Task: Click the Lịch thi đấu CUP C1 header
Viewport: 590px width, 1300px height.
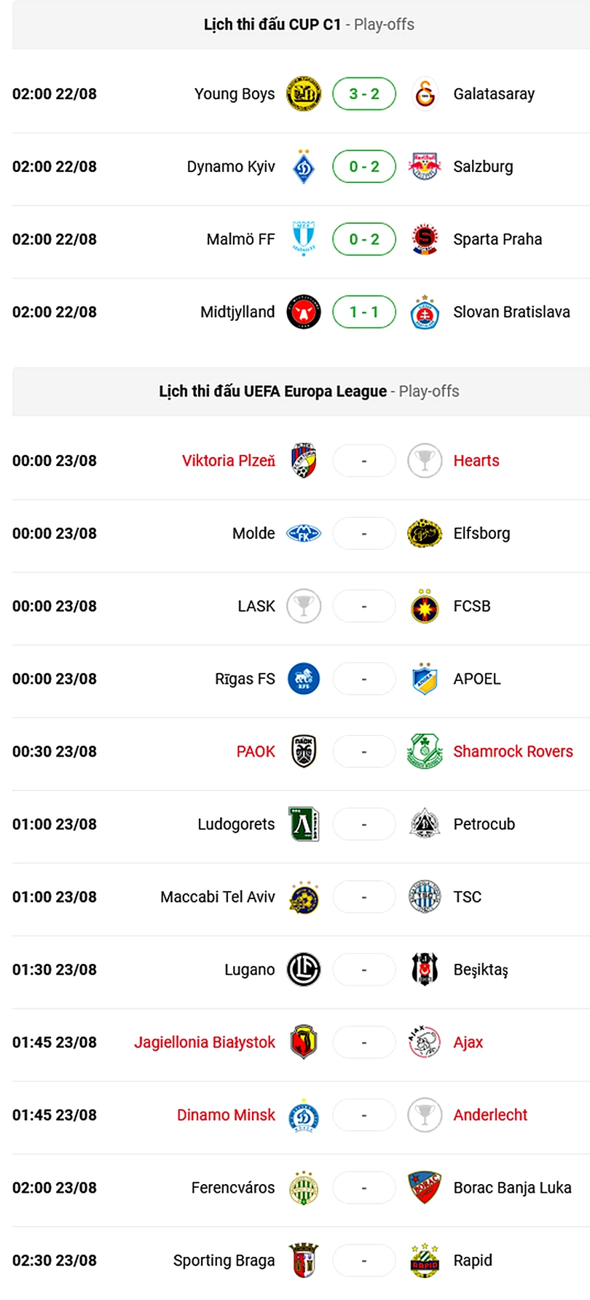Action: pos(272,25)
